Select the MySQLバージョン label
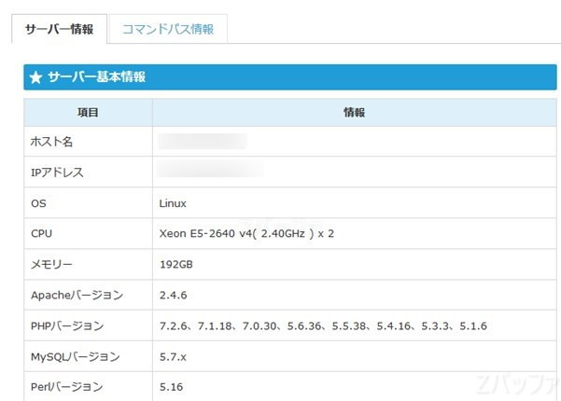The image size is (561, 401). point(76,356)
